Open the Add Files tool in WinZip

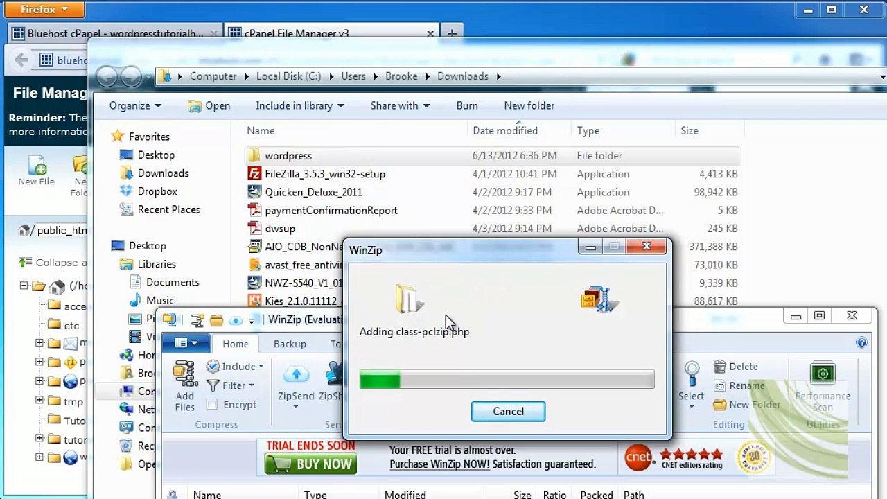click(185, 387)
